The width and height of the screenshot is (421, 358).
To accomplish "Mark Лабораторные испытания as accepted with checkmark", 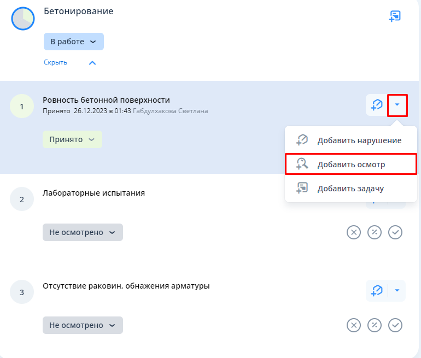I will click(x=395, y=232).
